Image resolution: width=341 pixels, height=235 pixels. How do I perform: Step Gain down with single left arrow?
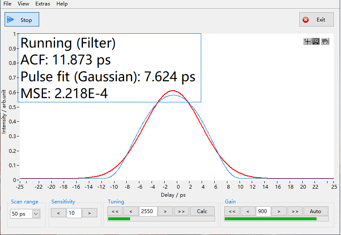pos(248,211)
